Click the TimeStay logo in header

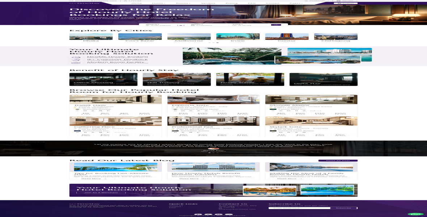81,3
